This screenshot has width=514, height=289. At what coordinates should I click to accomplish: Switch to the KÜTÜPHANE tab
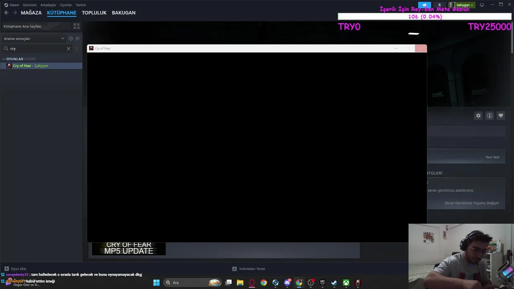pyautogui.click(x=61, y=13)
